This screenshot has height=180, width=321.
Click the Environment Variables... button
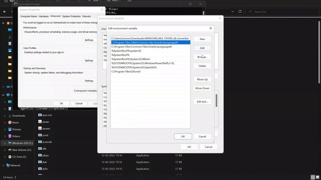coord(85,90)
